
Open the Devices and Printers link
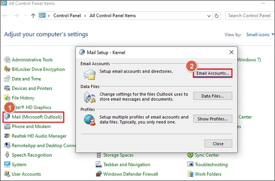click(x=32, y=88)
